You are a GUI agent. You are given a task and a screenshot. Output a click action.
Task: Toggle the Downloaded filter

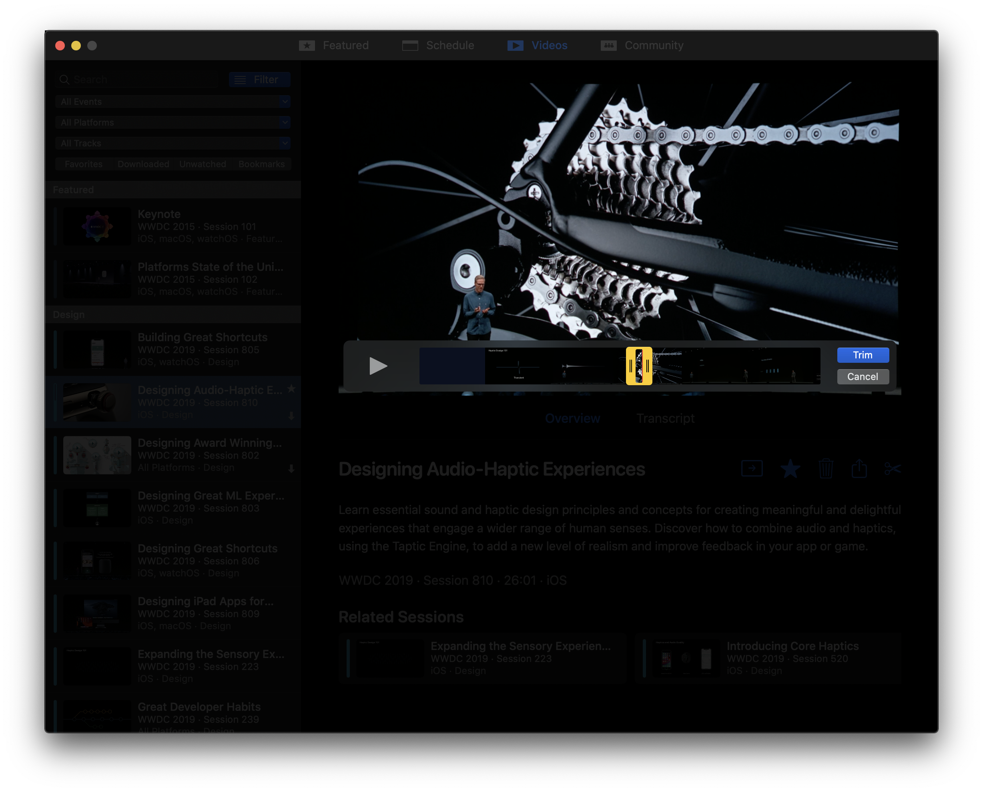pos(143,164)
